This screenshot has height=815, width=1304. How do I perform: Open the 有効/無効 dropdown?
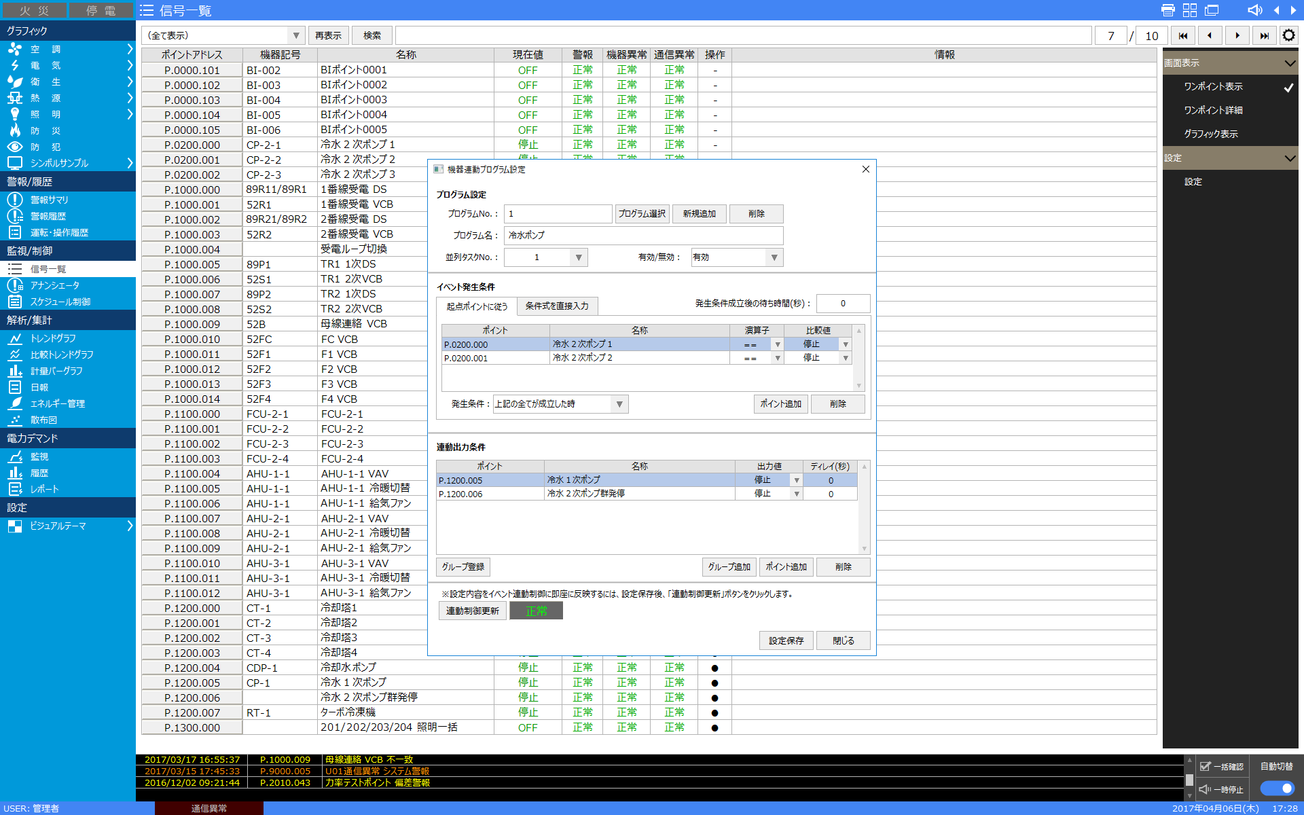(737, 257)
